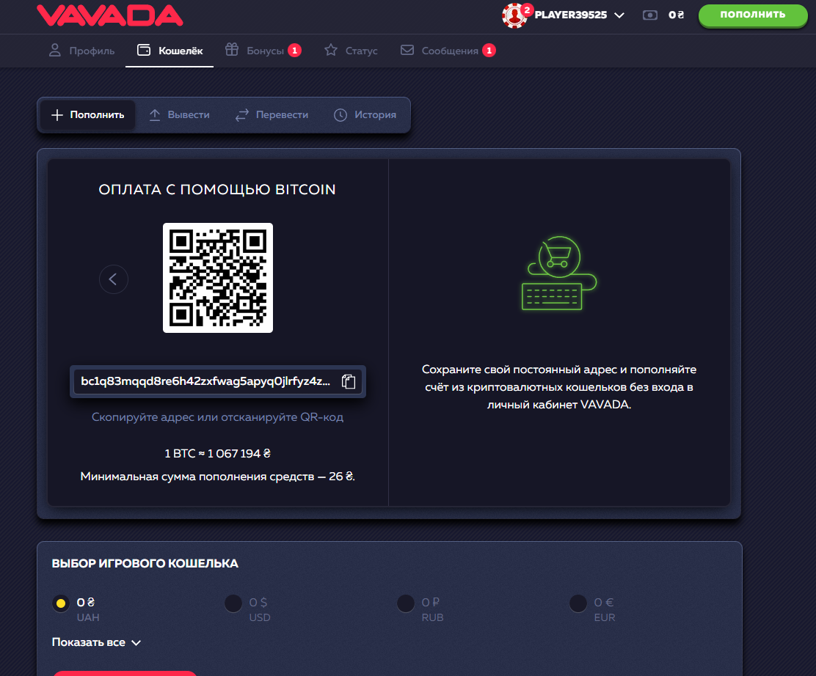This screenshot has width=816, height=676.
Task: Select the UAH wallet radio button
Action: coord(61,603)
